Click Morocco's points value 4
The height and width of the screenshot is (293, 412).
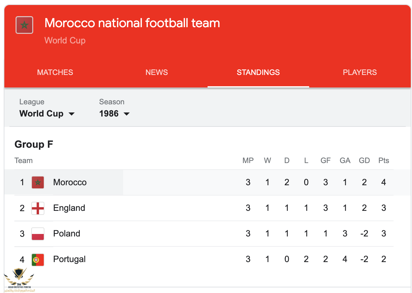[x=384, y=182]
